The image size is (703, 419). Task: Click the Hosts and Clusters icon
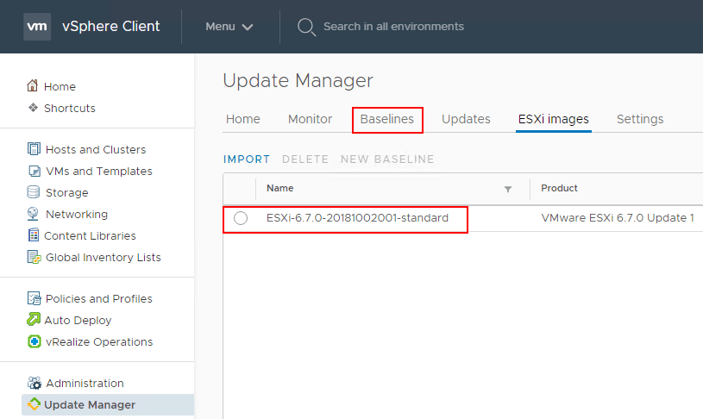point(34,149)
